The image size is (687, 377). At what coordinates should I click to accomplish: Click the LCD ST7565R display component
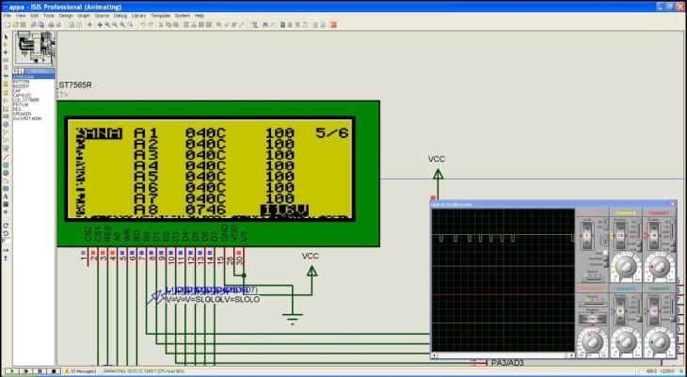tap(218, 174)
